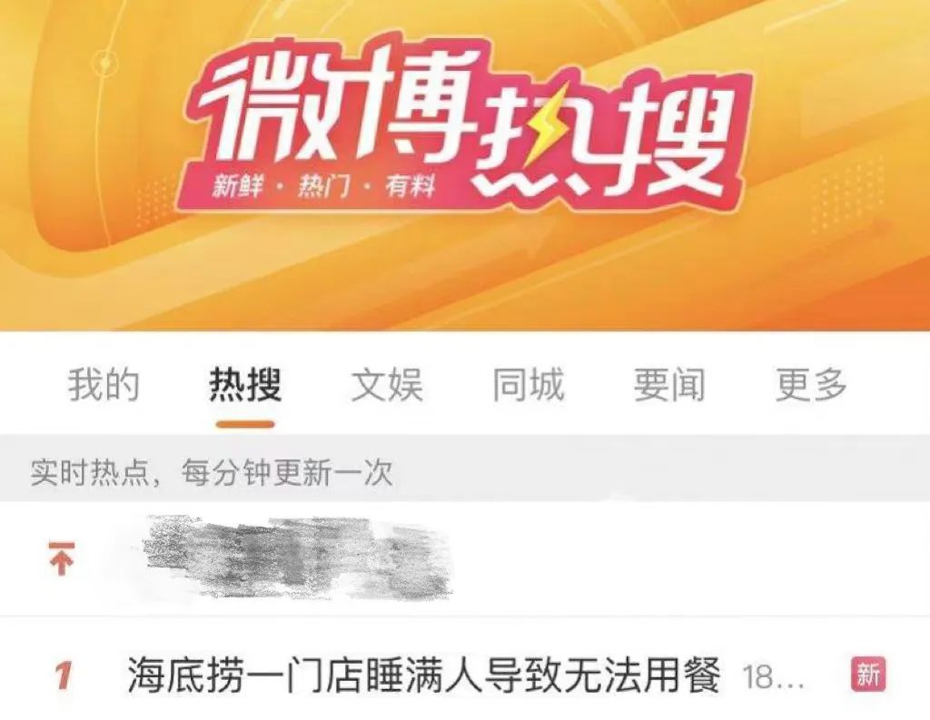Click the pinned-to-top arrow icon
The width and height of the screenshot is (930, 720).
[62, 558]
